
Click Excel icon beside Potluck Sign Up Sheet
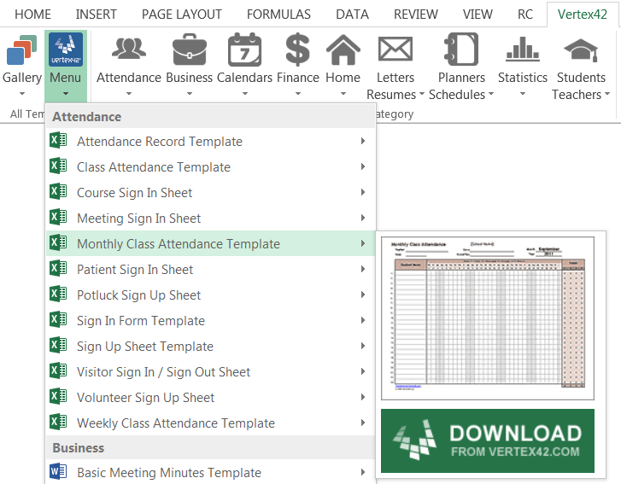click(x=58, y=294)
